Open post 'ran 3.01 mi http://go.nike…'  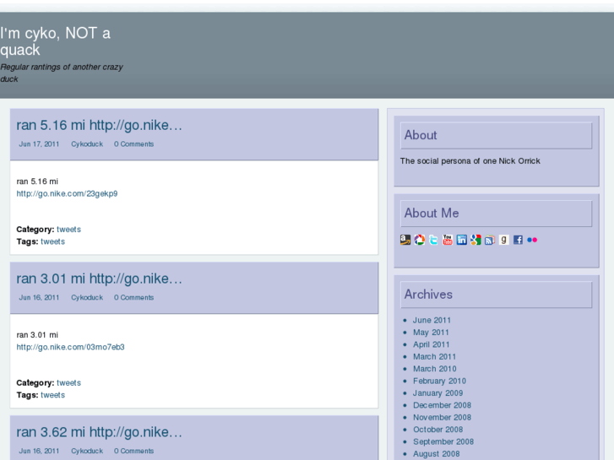pos(99,279)
